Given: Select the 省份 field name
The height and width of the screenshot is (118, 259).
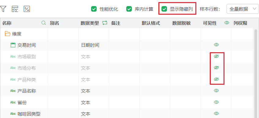Looking at the screenshot, I should tap(22, 102).
